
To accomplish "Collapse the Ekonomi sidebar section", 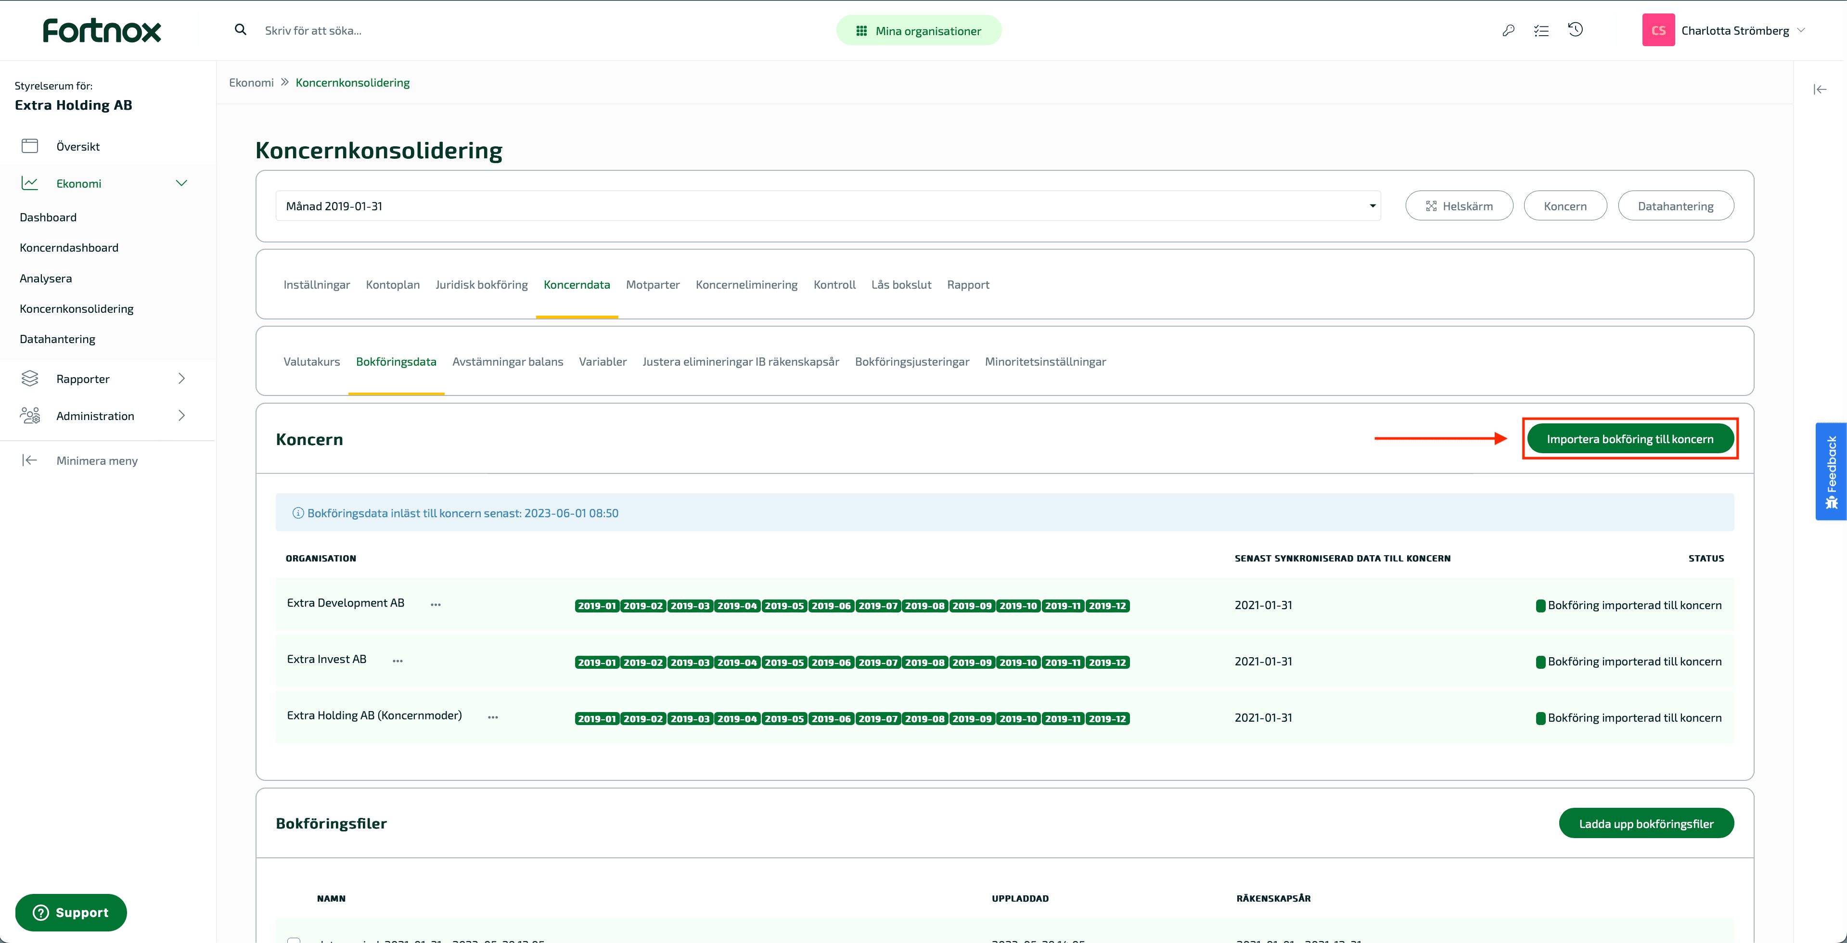I will [181, 183].
